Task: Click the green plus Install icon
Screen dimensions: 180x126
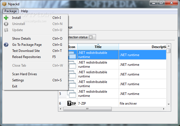Action: tap(6, 18)
